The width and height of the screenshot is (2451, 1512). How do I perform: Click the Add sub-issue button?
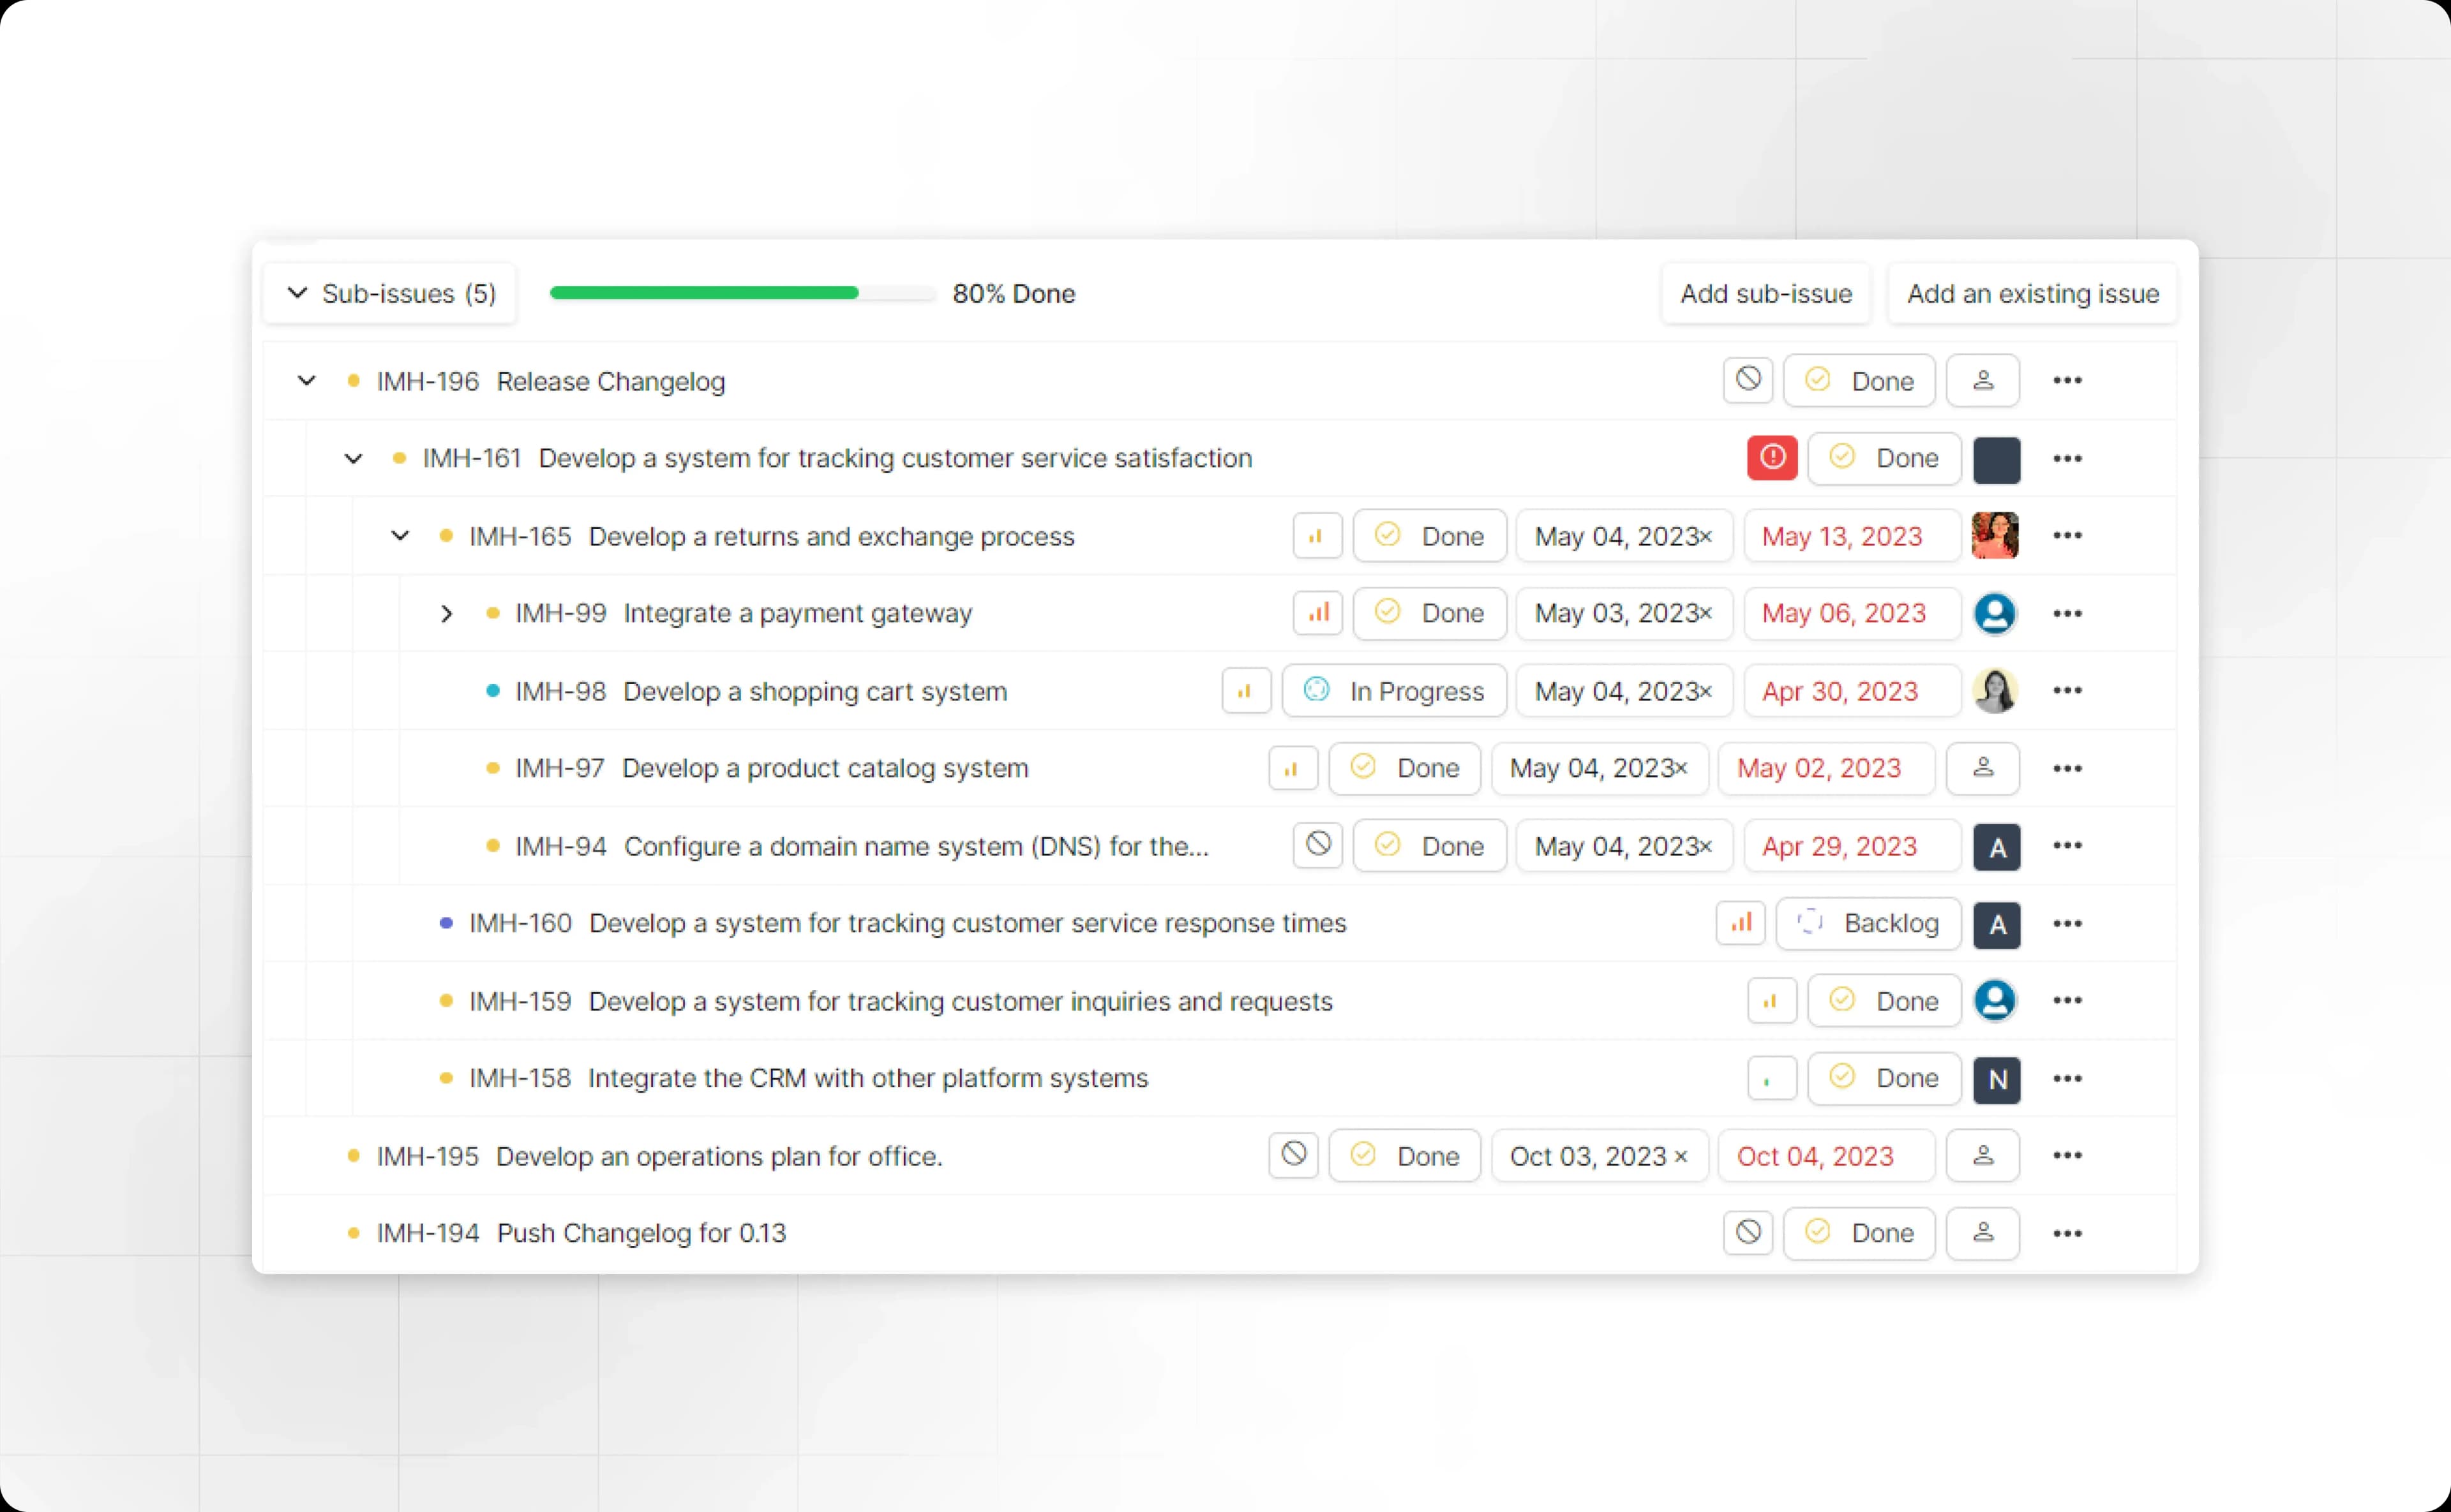coord(1765,293)
